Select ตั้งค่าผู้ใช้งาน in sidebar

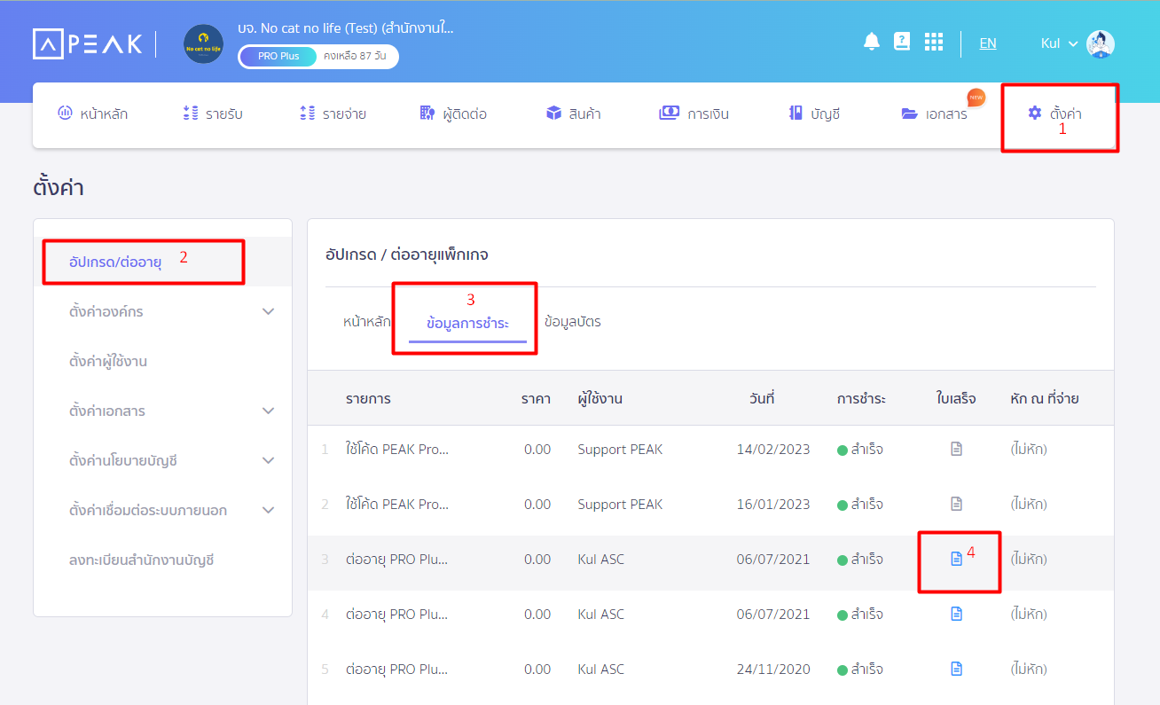(x=107, y=362)
